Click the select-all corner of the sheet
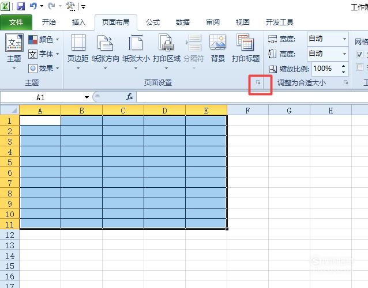 10,110
